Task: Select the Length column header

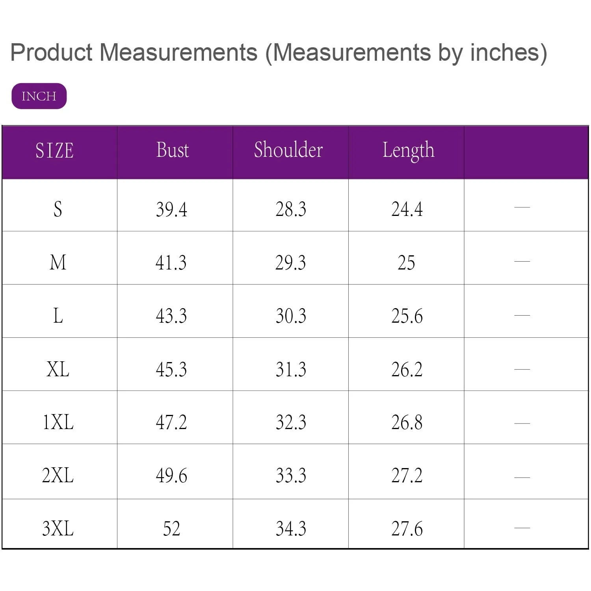Action: [x=408, y=151]
